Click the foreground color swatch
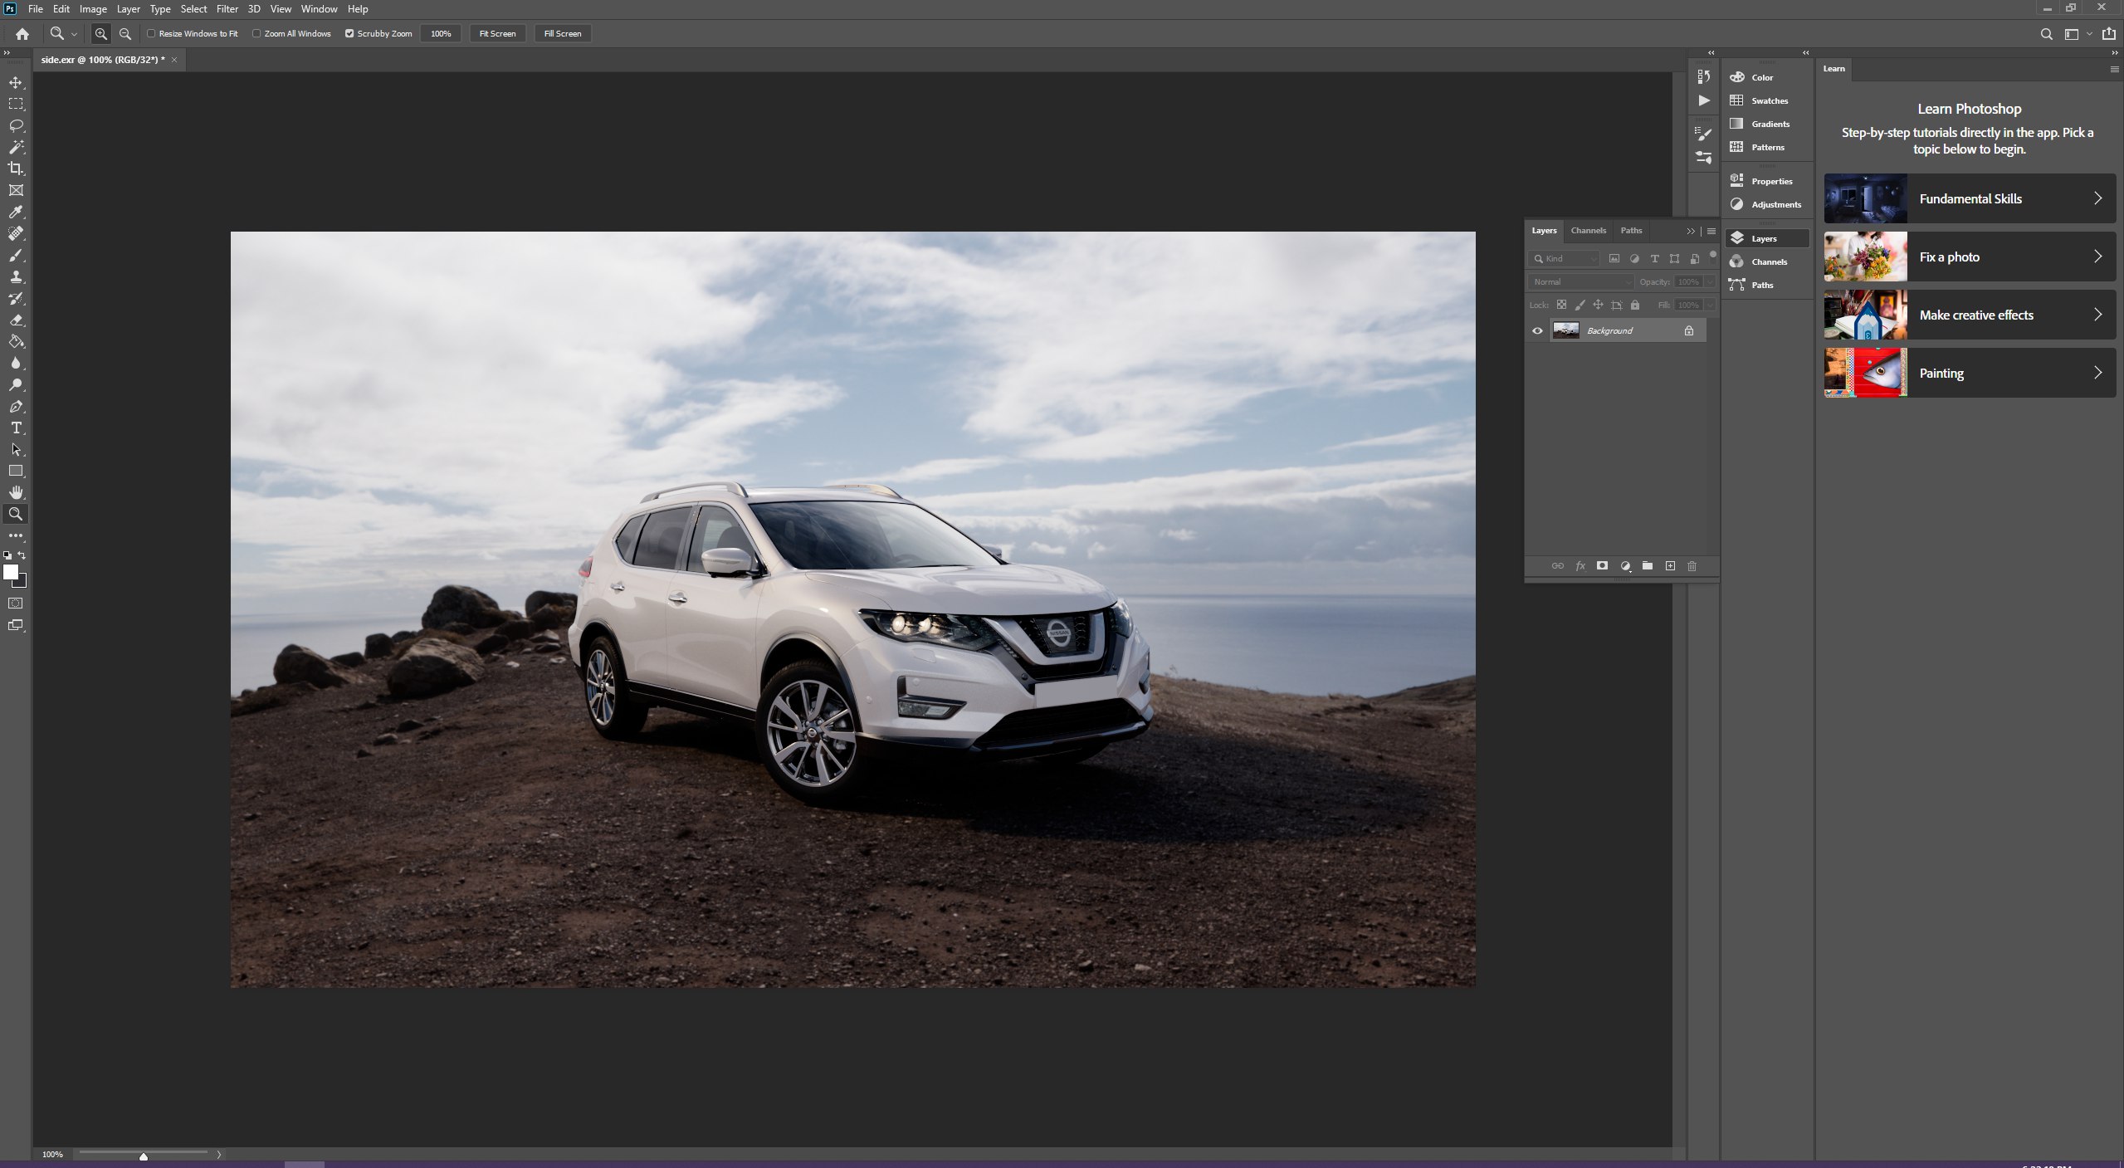Screen dimensions: 2124x1168 pos(11,572)
